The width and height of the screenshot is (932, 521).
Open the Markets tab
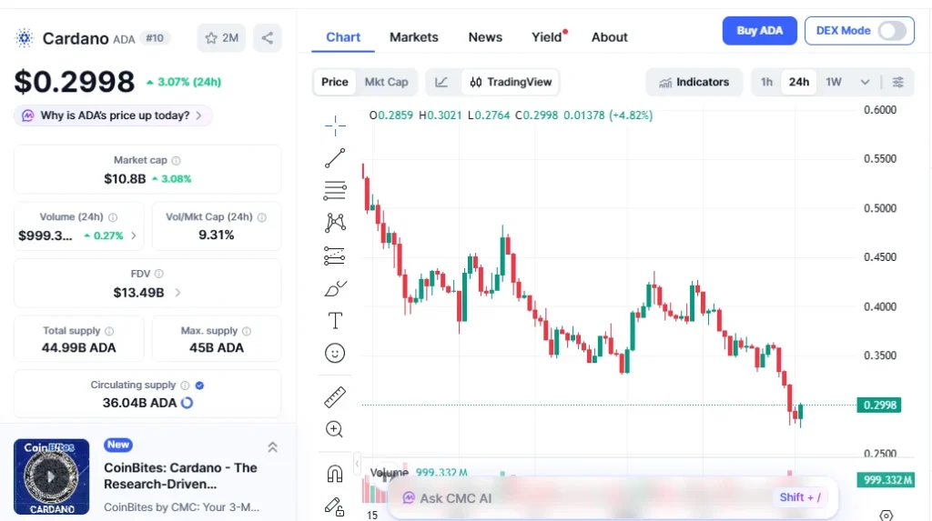coord(414,37)
